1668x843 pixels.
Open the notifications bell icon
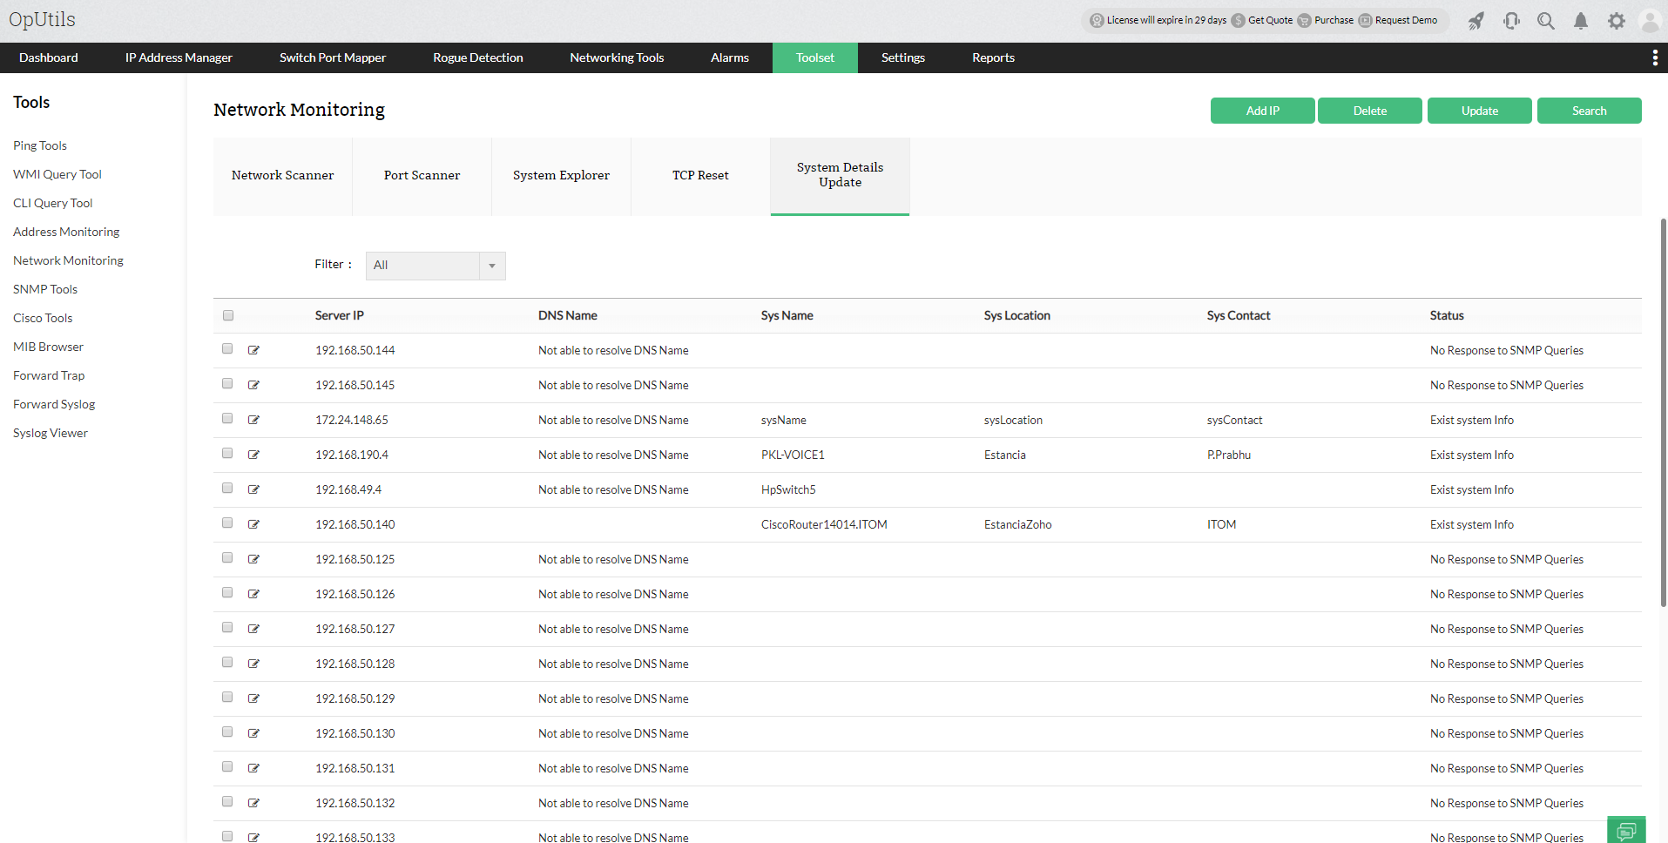pyautogui.click(x=1581, y=21)
